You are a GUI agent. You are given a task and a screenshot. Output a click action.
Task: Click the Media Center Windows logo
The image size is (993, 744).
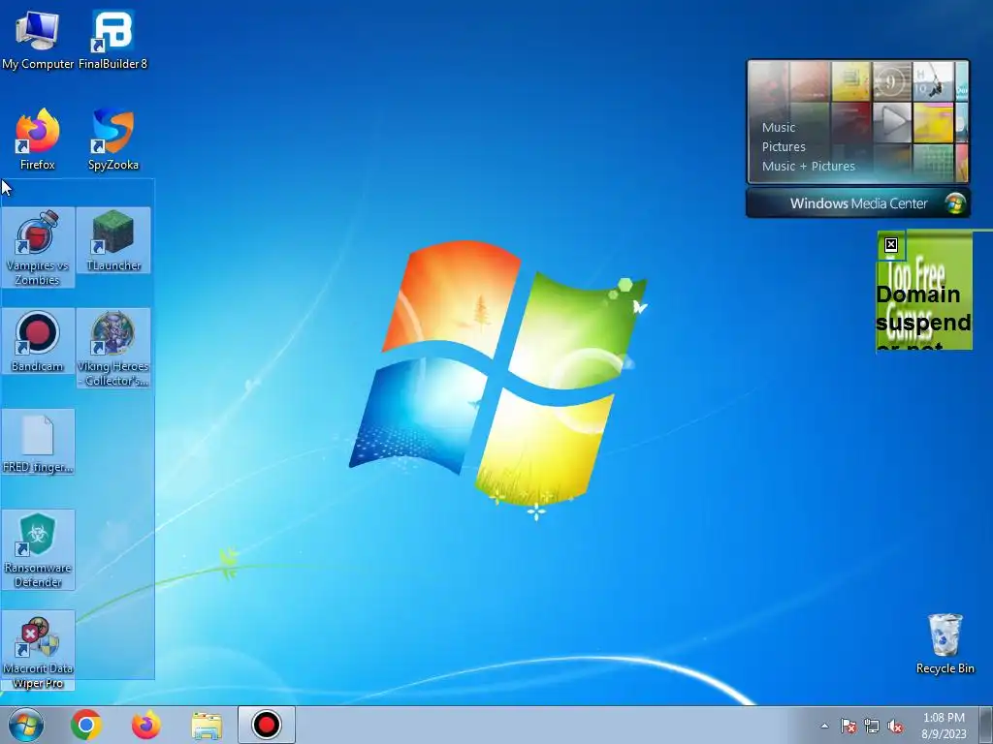(955, 203)
